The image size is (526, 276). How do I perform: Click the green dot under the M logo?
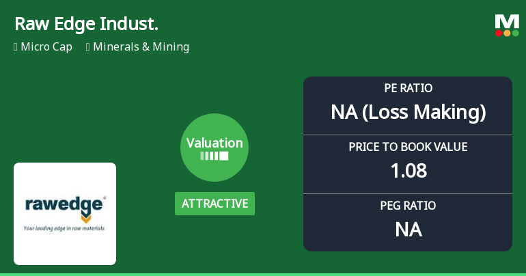click(515, 33)
